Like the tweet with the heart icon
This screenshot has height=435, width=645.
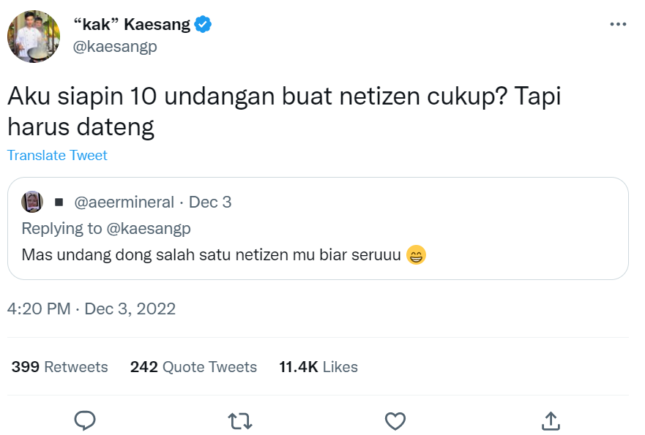tap(395, 420)
